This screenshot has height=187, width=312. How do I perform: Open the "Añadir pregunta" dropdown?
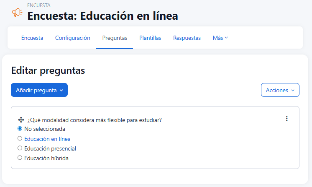[x=39, y=90]
